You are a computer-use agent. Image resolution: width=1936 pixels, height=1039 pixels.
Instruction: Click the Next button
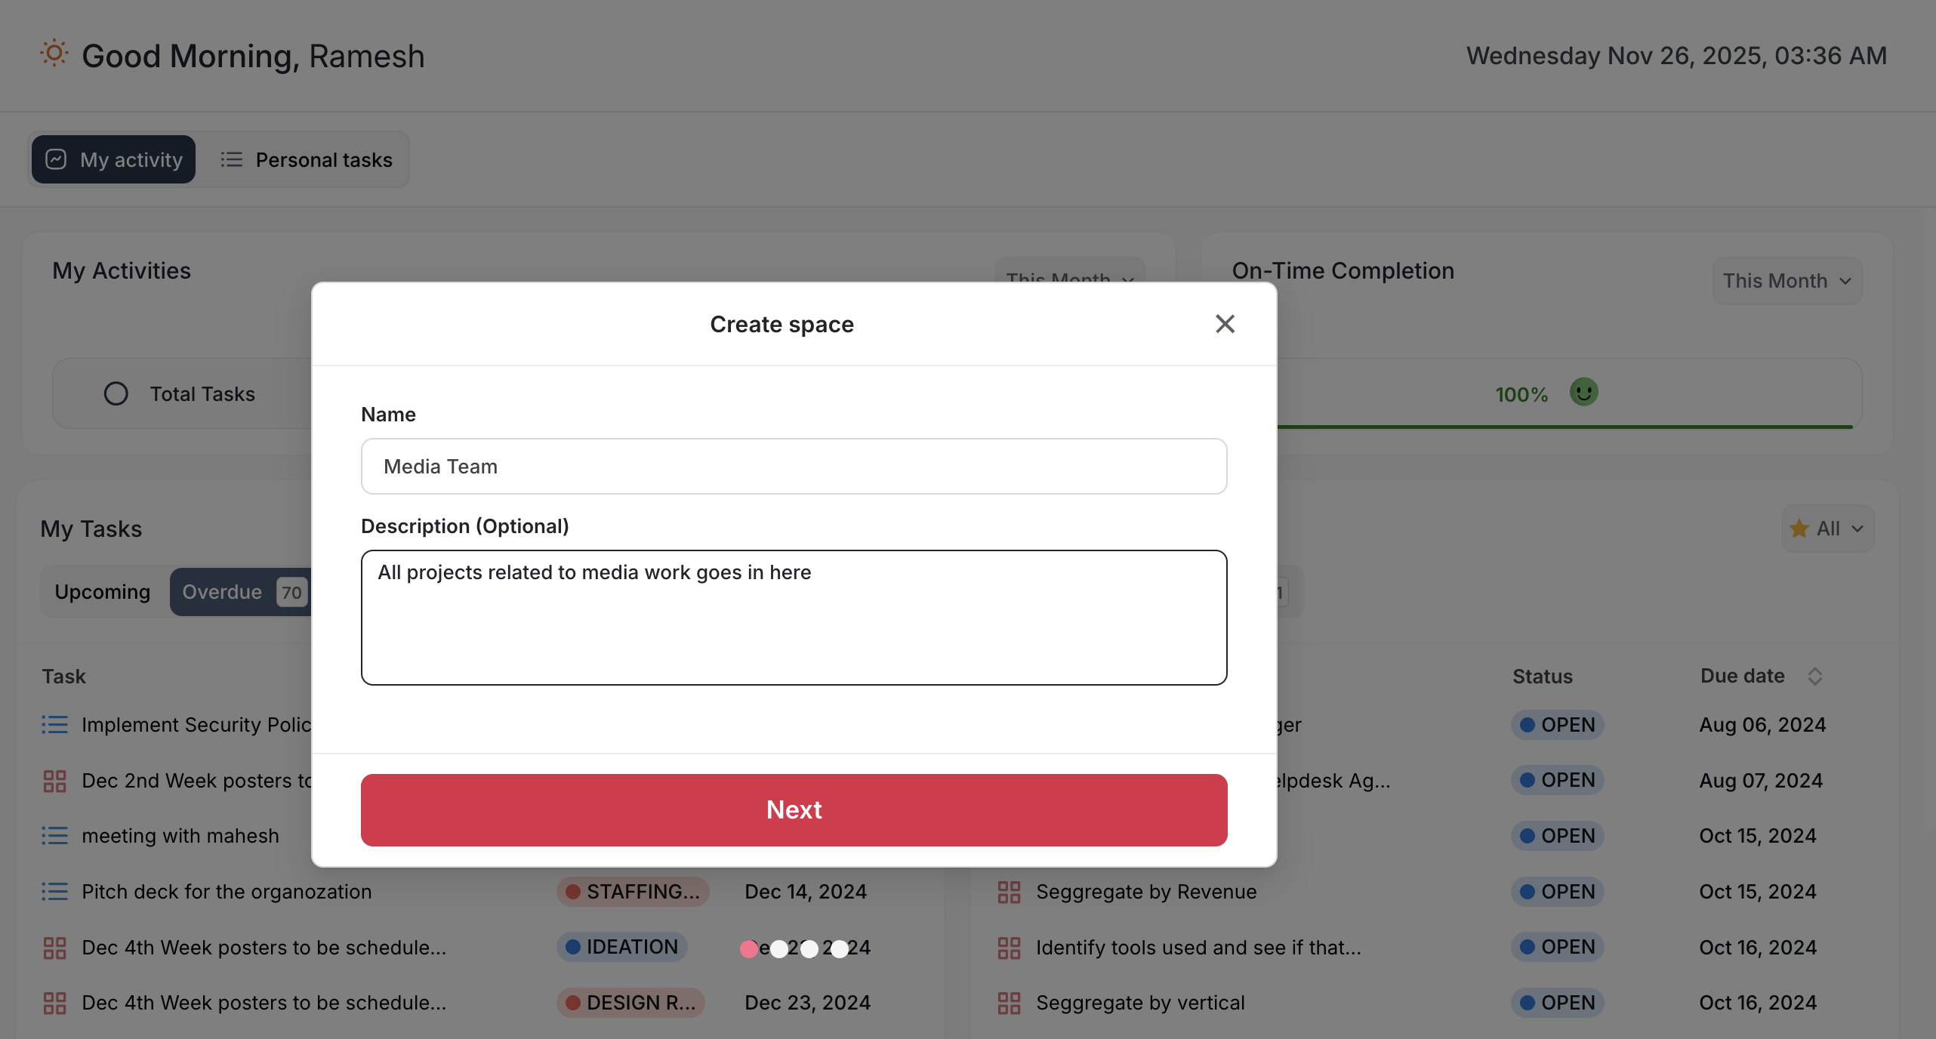pyautogui.click(x=794, y=809)
